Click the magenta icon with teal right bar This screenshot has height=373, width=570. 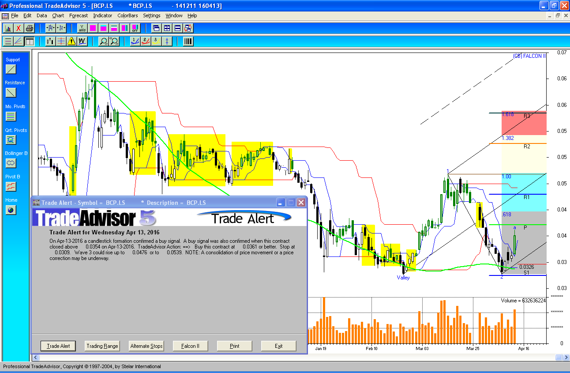[124, 28]
